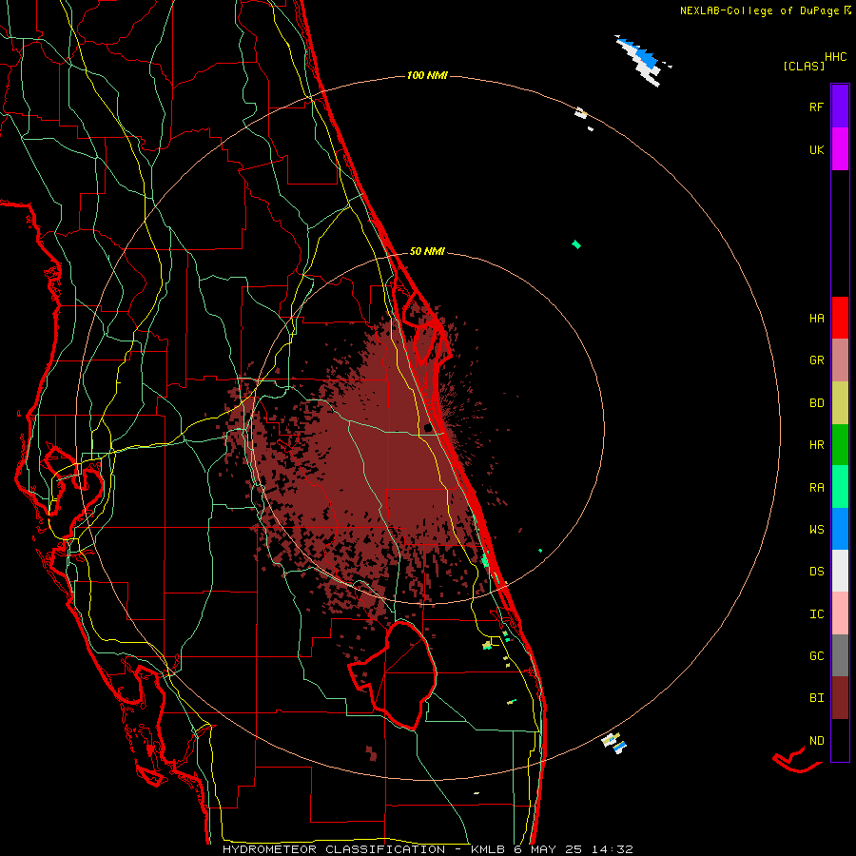The width and height of the screenshot is (856, 856).
Task: Select the BD yellow legend swatch
Action: (x=840, y=403)
